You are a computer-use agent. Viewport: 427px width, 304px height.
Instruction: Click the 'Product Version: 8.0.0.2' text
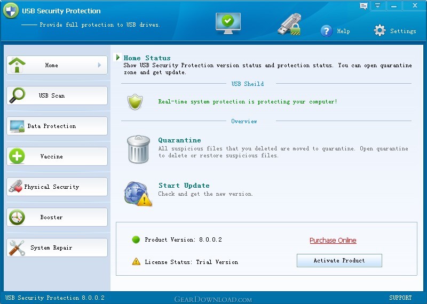point(183,240)
